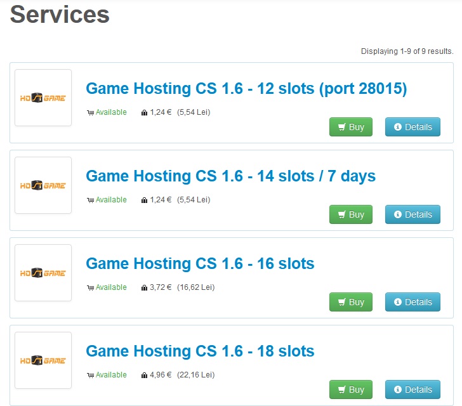The width and height of the screenshot is (462, 406).
Task: Click the Available status of the 18 slots service
Action: coord(111,375)
